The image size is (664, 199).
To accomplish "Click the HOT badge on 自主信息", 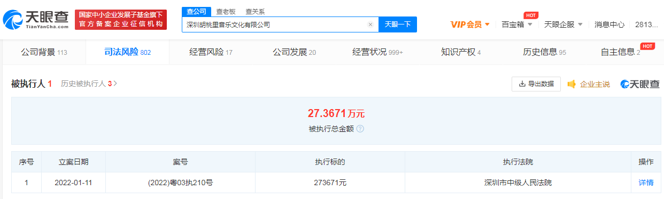I will click(647, 46).
